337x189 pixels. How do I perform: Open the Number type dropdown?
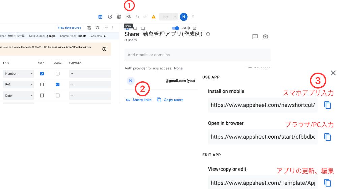[19, 74]
